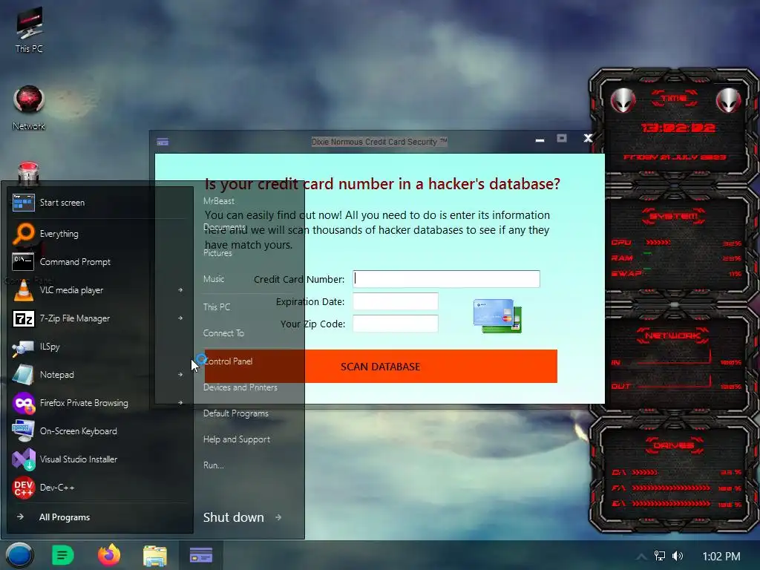Image resolution: width=760 pixels, height=570 pixels.
Task: Focus the Credit Card Number field
Action: (x=446, y=279)
